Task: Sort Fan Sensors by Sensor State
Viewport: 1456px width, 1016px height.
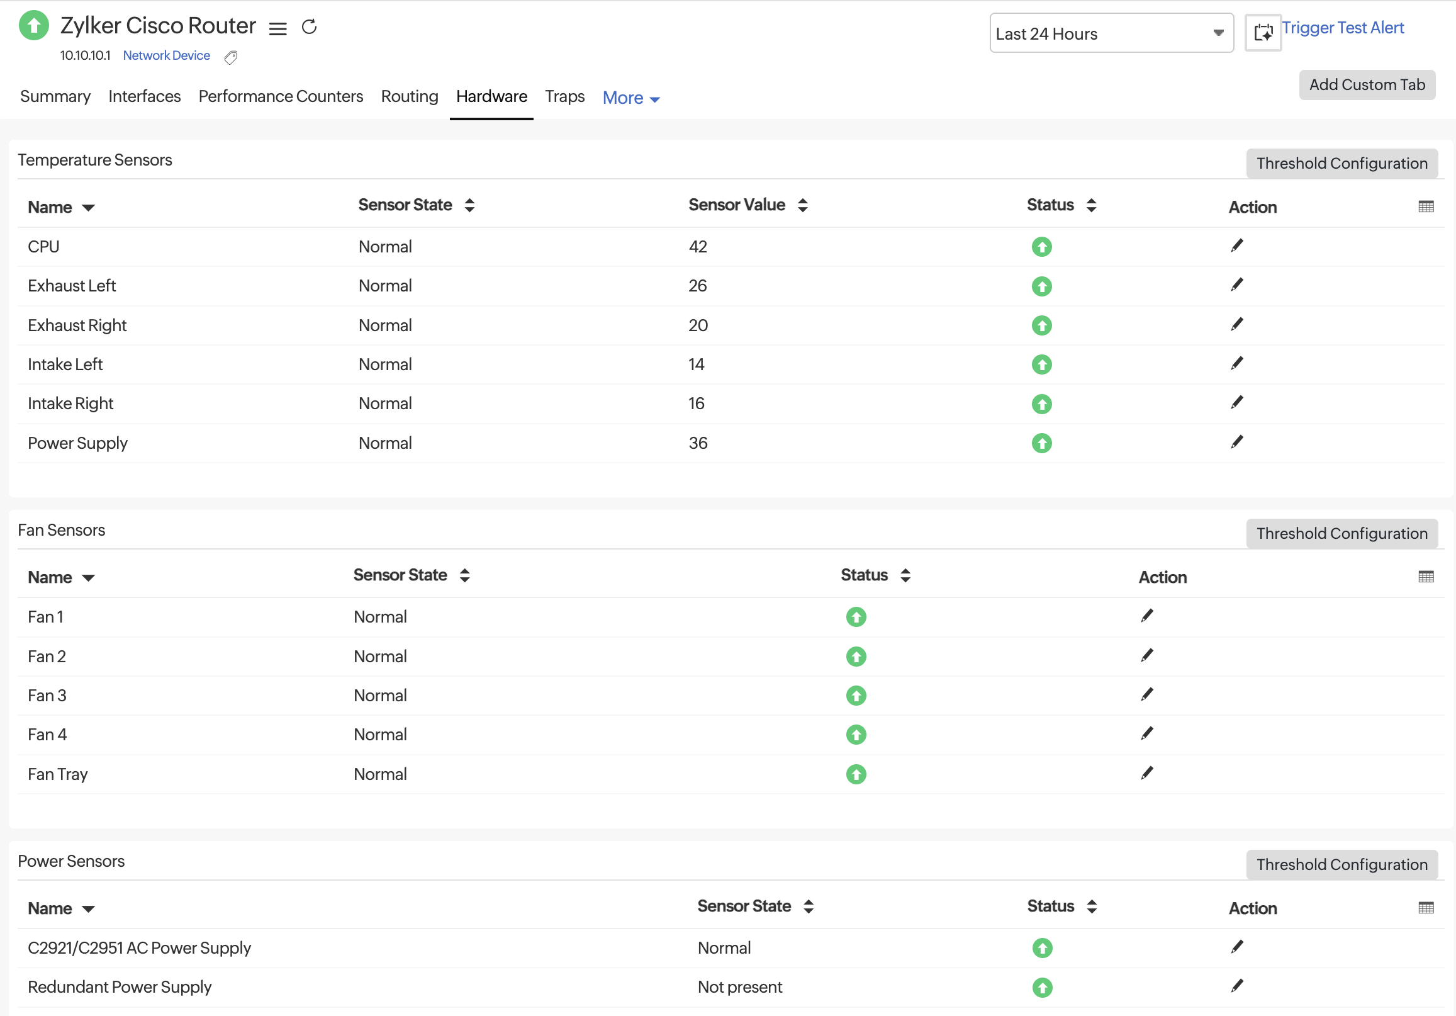Action: (465, 575)
